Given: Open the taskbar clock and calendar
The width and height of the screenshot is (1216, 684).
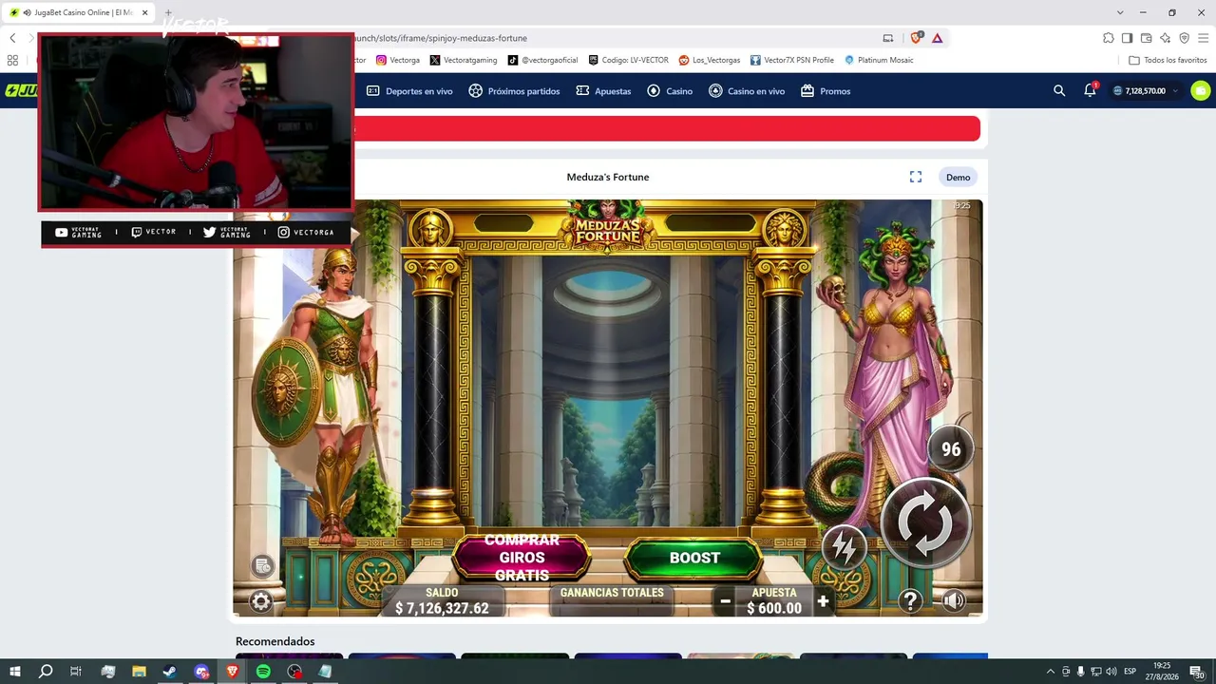Looking at the screenshot, I should point(1162,672).
